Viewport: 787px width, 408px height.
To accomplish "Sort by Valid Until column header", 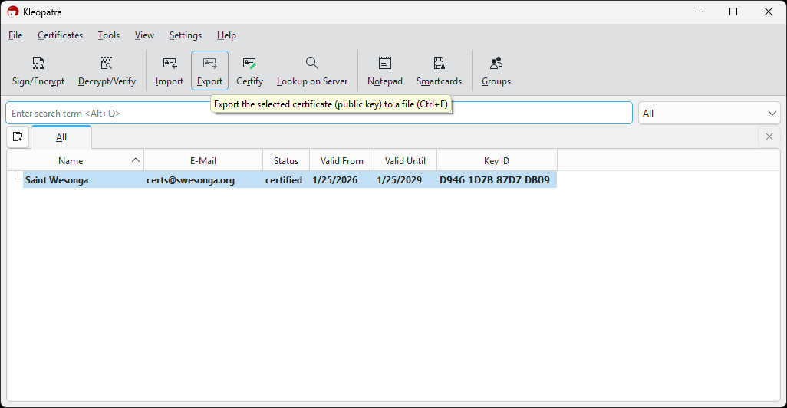I will 405,161.
